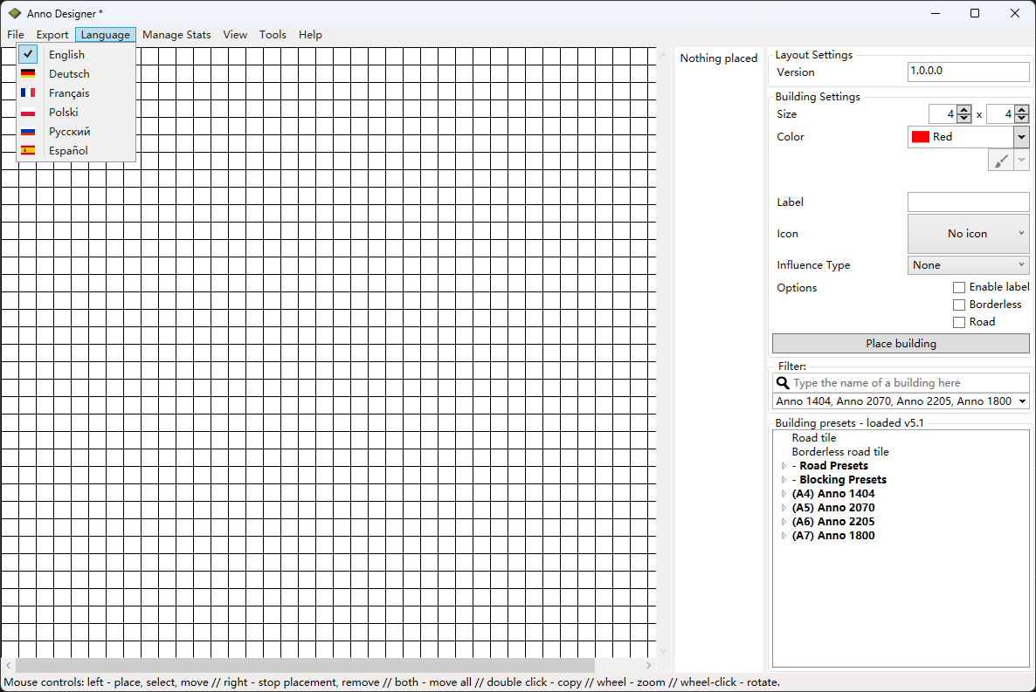Open the No icon dropdown
The image size is (1036, 692).
[x=968, y=234]
